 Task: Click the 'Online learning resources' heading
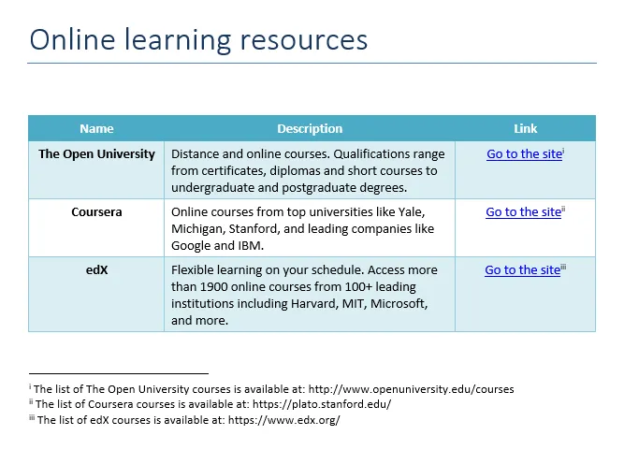198,40
